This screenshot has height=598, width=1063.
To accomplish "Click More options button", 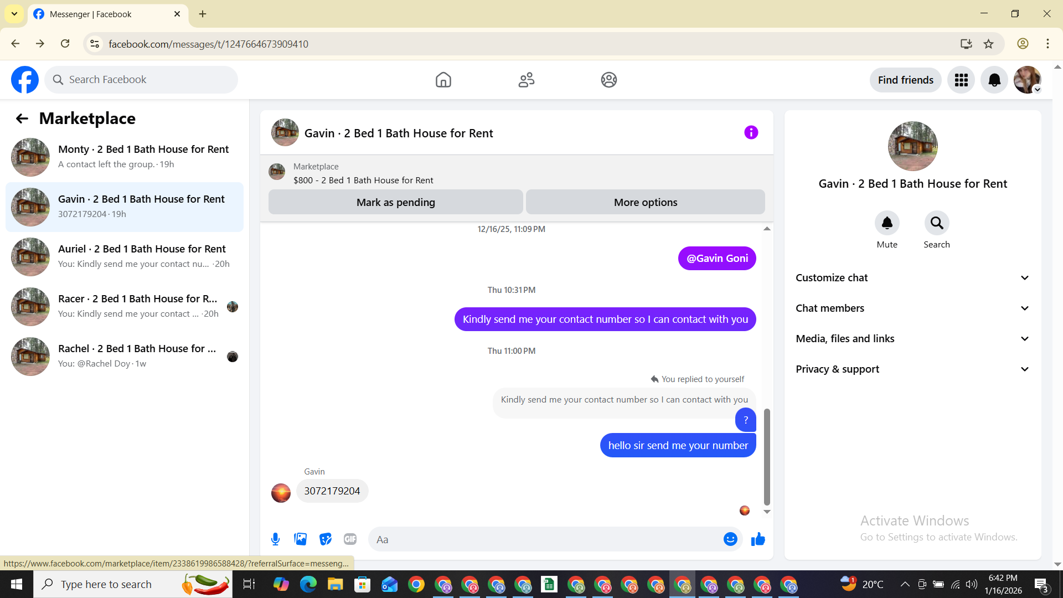I will tap(645, 202).
